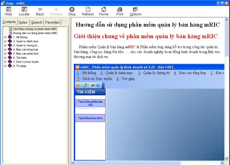Minimize the help window
Screen dimensions: 230x165
click(219, 3)
